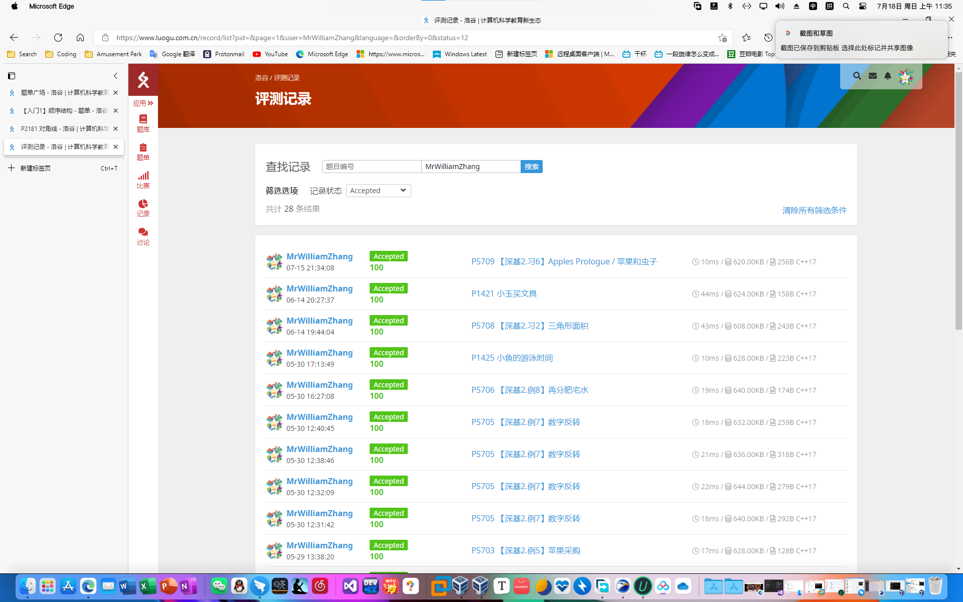Viewport: 963px width, 602px height.
Task: Open the mail messages icon
Action: pyautogui.click(x=873, y=76)
